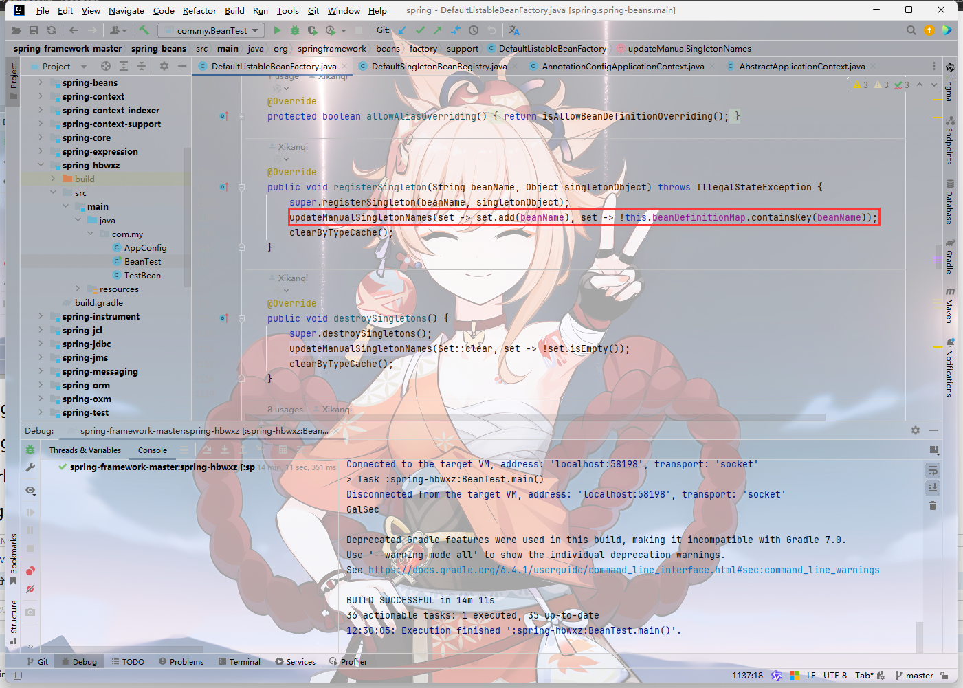Screen dimensions: 963x688
Task: Click the wrench icon in Debug panel
Action: point(30,467)
